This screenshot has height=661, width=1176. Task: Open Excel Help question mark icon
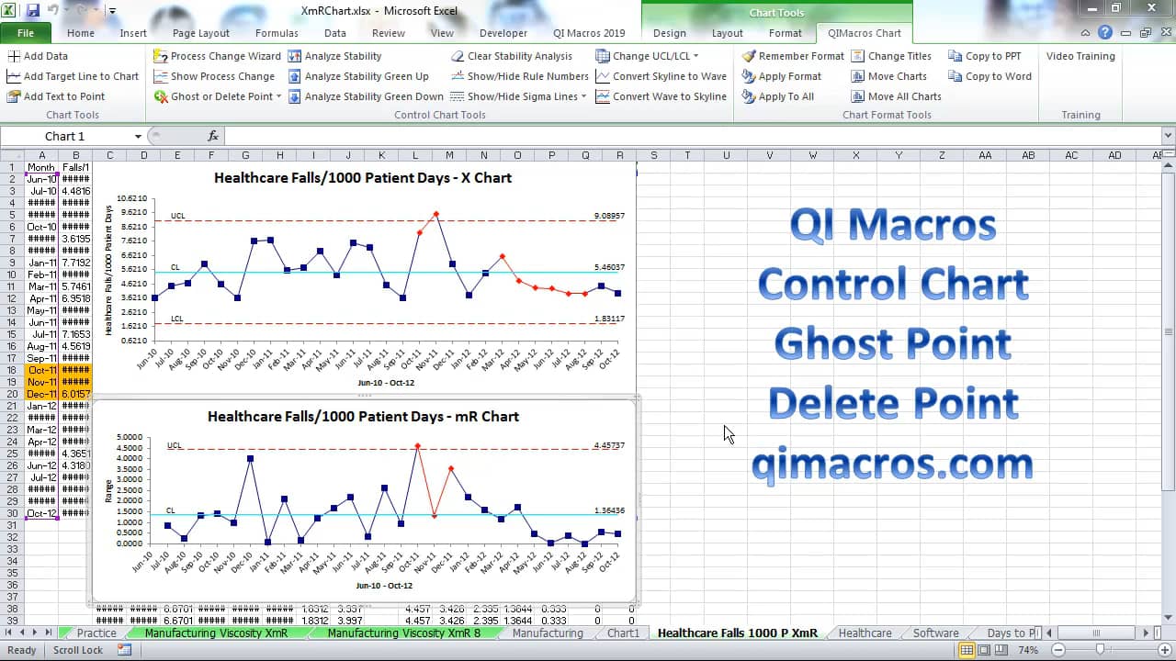coord(1105,33)
